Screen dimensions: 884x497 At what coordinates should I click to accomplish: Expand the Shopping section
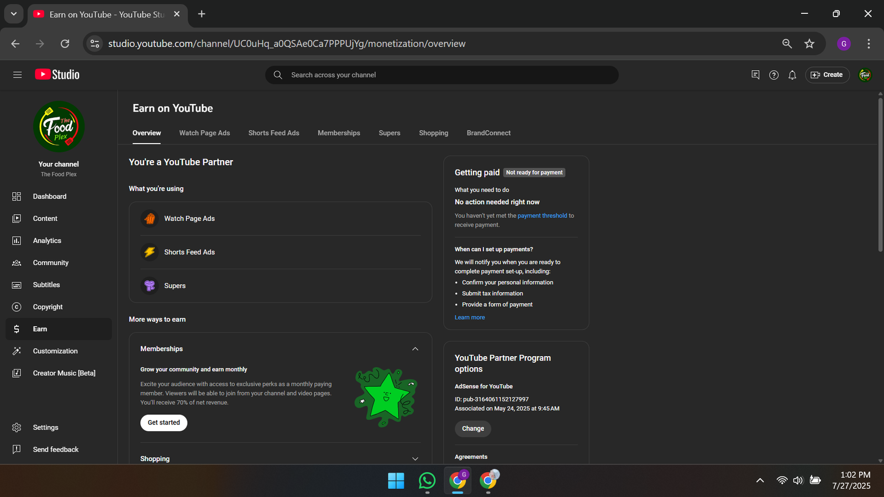415,459
